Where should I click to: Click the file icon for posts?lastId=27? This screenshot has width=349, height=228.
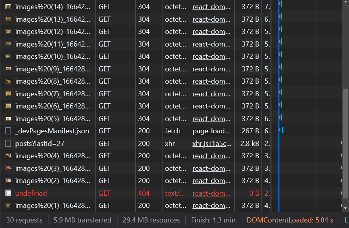(x=9, y=143)
